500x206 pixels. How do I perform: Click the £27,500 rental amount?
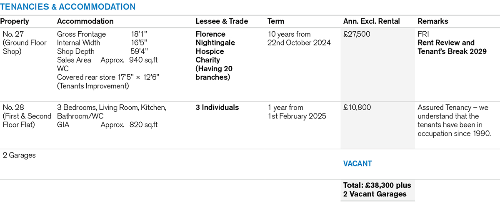point(356,34)
